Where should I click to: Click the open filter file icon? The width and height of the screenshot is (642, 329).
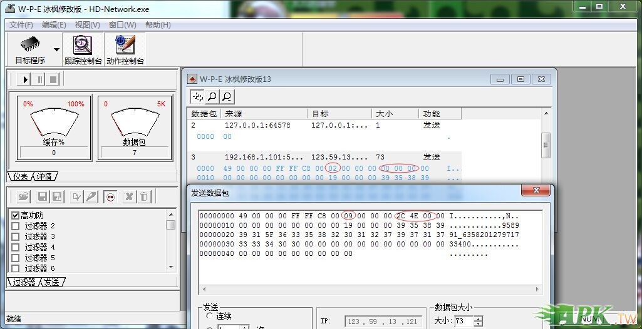pyautogui.click(x=24, y=197)
